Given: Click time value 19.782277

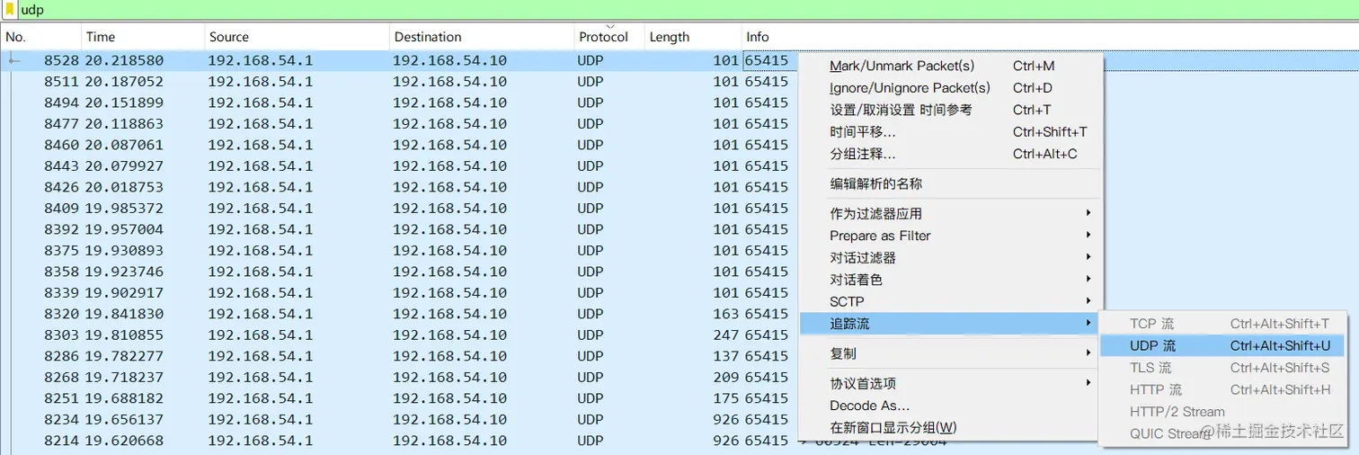Looking at the screenshot, I should (x=124, y=356).
